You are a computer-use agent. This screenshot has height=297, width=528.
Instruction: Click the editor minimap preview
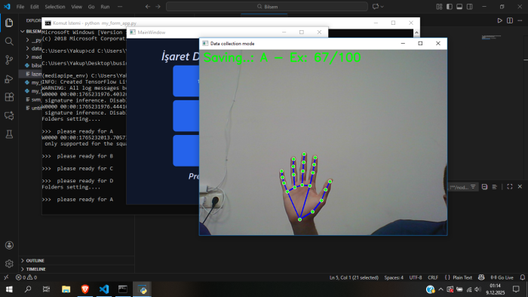pyautogui.click(x=491, y=38)
